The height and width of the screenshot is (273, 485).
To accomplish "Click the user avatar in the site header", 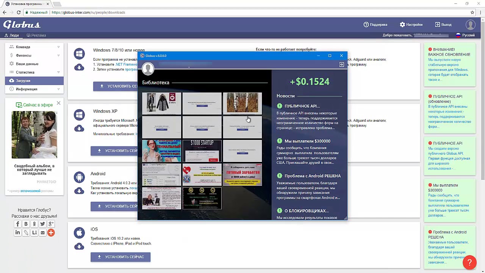I will (x=471, y=25).
